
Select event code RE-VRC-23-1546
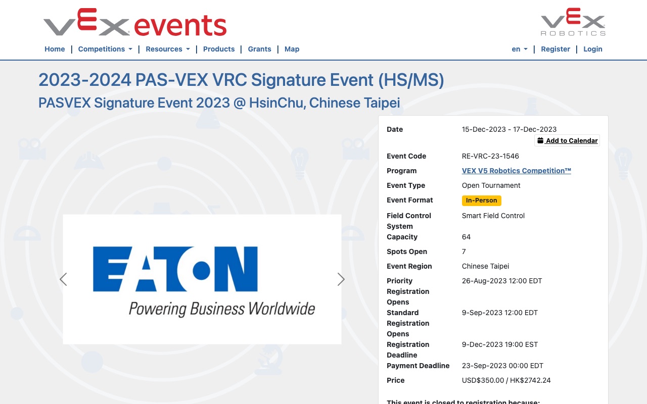click(x=490, y=156)
